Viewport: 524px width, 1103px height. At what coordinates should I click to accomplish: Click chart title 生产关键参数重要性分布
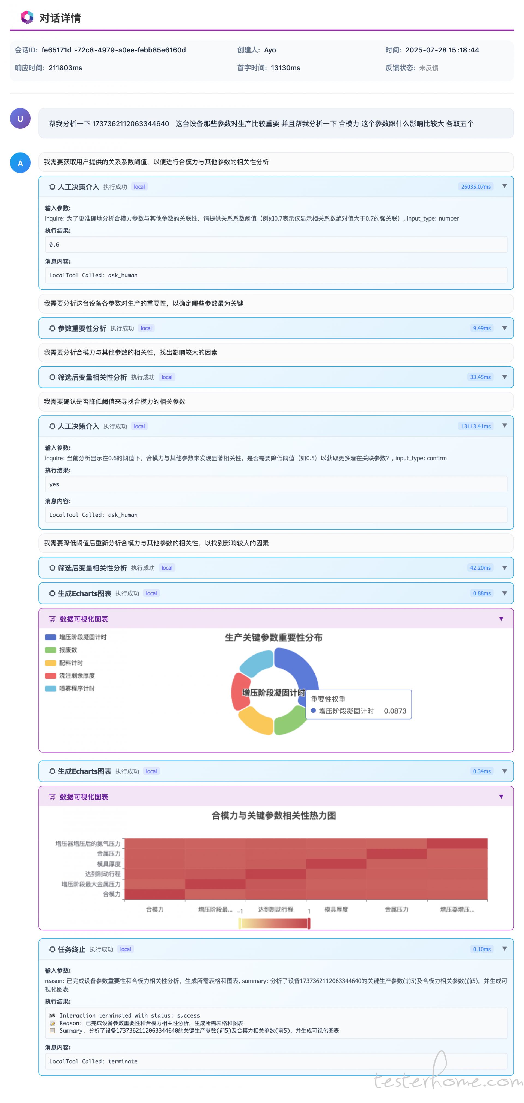(274, 638)
